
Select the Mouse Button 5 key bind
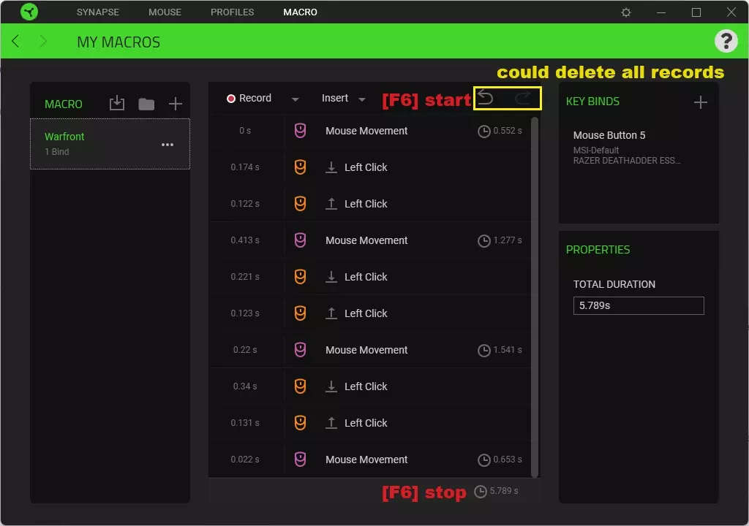(x=638, y=148)
